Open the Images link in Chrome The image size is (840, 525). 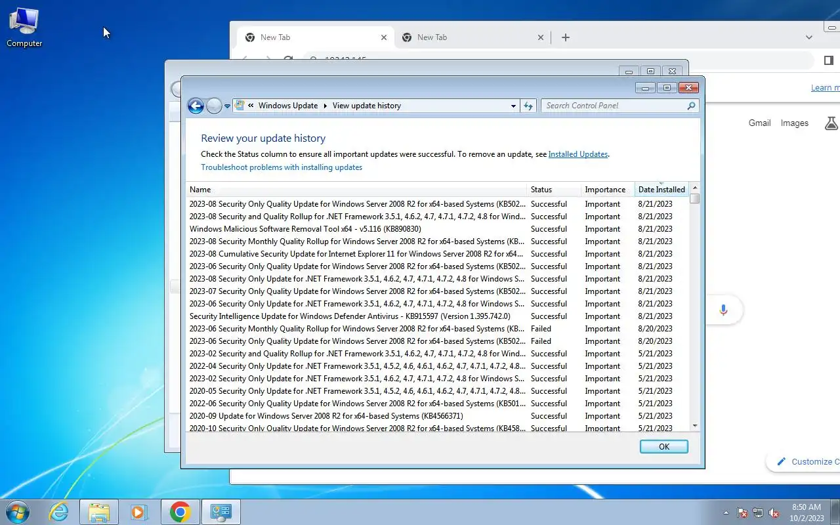pyautogui.click(x=795, y=123)
